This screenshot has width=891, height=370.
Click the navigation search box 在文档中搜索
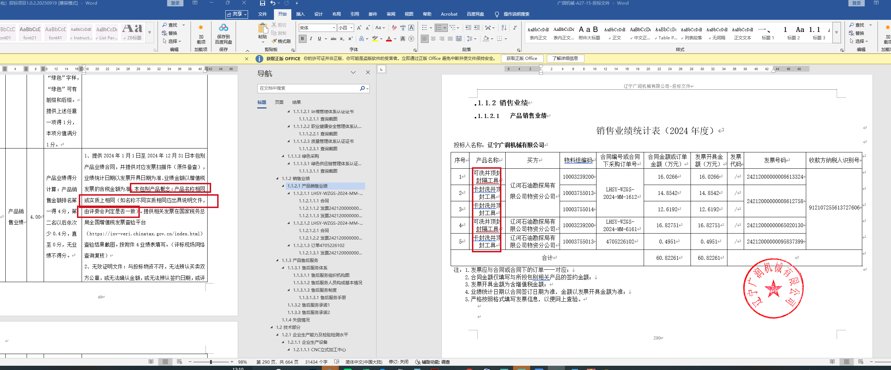tap(309, 88)
